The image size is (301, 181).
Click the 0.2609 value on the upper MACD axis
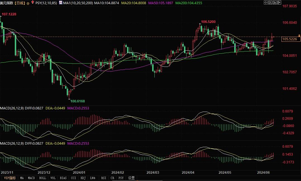[288, 119]
